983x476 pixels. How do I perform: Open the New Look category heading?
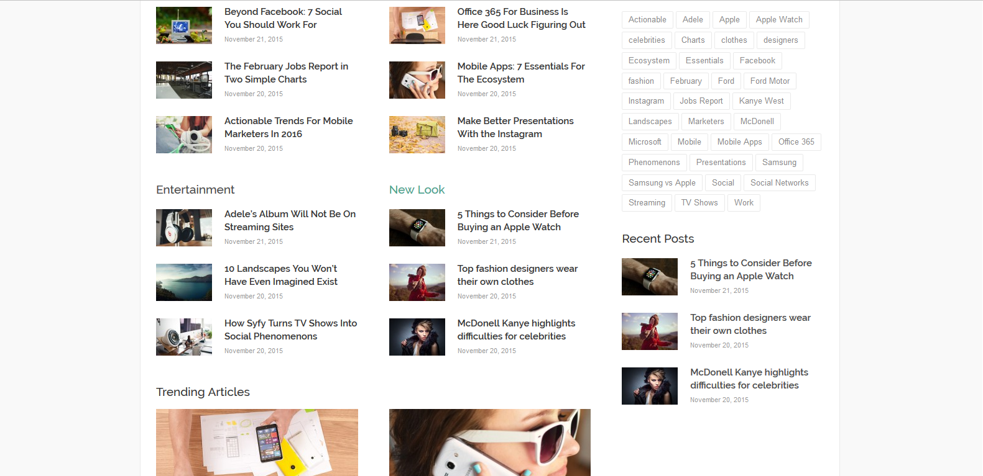(417, 190)
